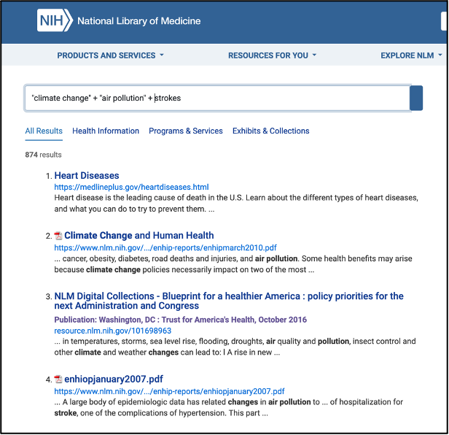Open Climate Change and Human Health result
The width and height of the screenshot is (449, 435).
click(139, 236)
